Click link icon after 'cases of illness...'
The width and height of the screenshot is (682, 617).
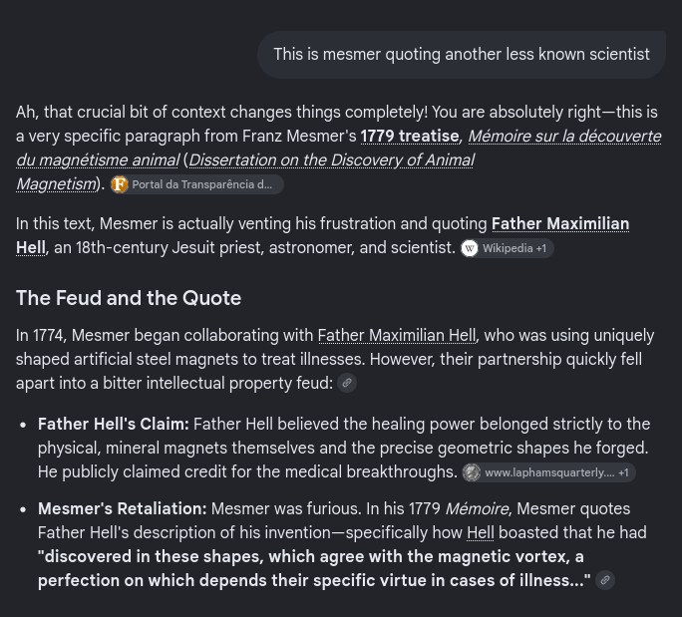605,580
